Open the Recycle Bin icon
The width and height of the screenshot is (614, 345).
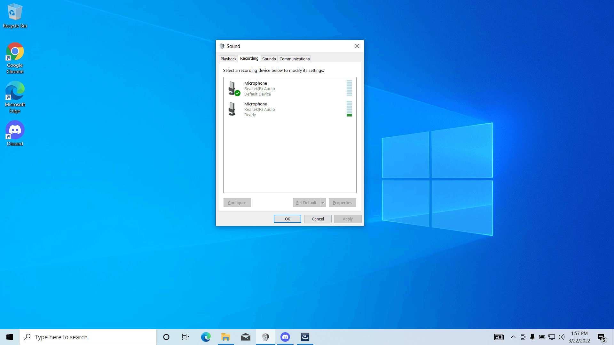(x=15, y=16)
